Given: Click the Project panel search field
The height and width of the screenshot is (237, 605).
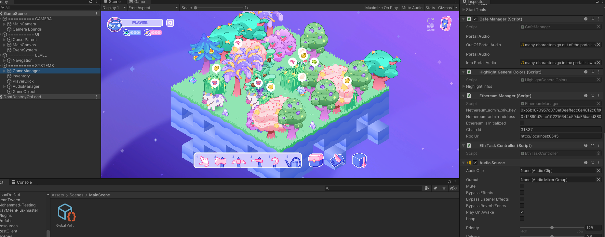Looking at the screenshot, I should (x=373, y=188).
